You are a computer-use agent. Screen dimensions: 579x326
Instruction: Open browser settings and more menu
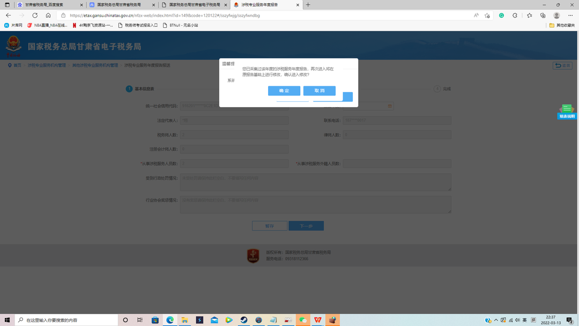pos(570,16)
